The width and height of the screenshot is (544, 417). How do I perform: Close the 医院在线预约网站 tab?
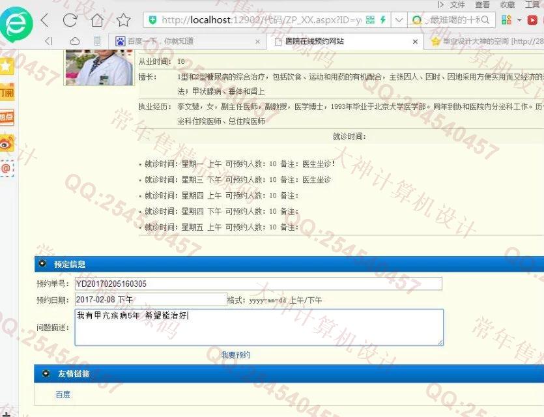[415, 42]
